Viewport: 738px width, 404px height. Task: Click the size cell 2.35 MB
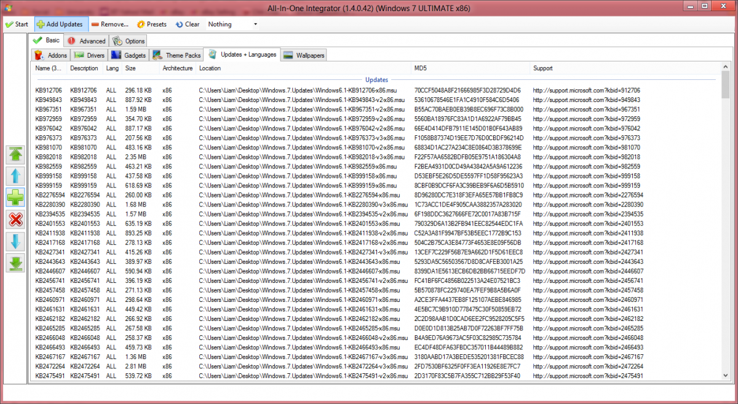pyautogui.click(x=135, y=157)
